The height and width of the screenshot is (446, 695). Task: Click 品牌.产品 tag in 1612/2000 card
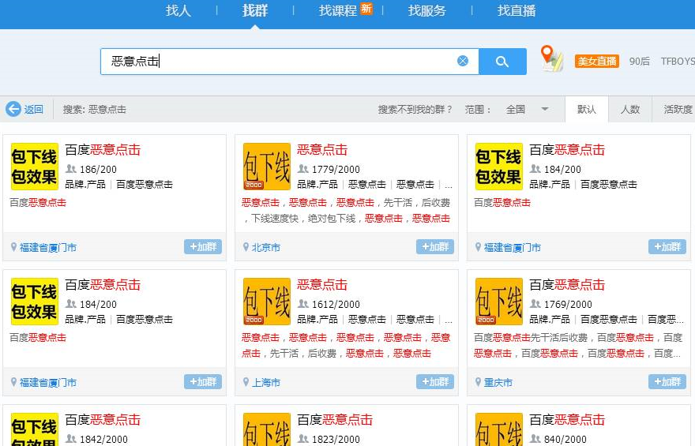pos(317,320)
